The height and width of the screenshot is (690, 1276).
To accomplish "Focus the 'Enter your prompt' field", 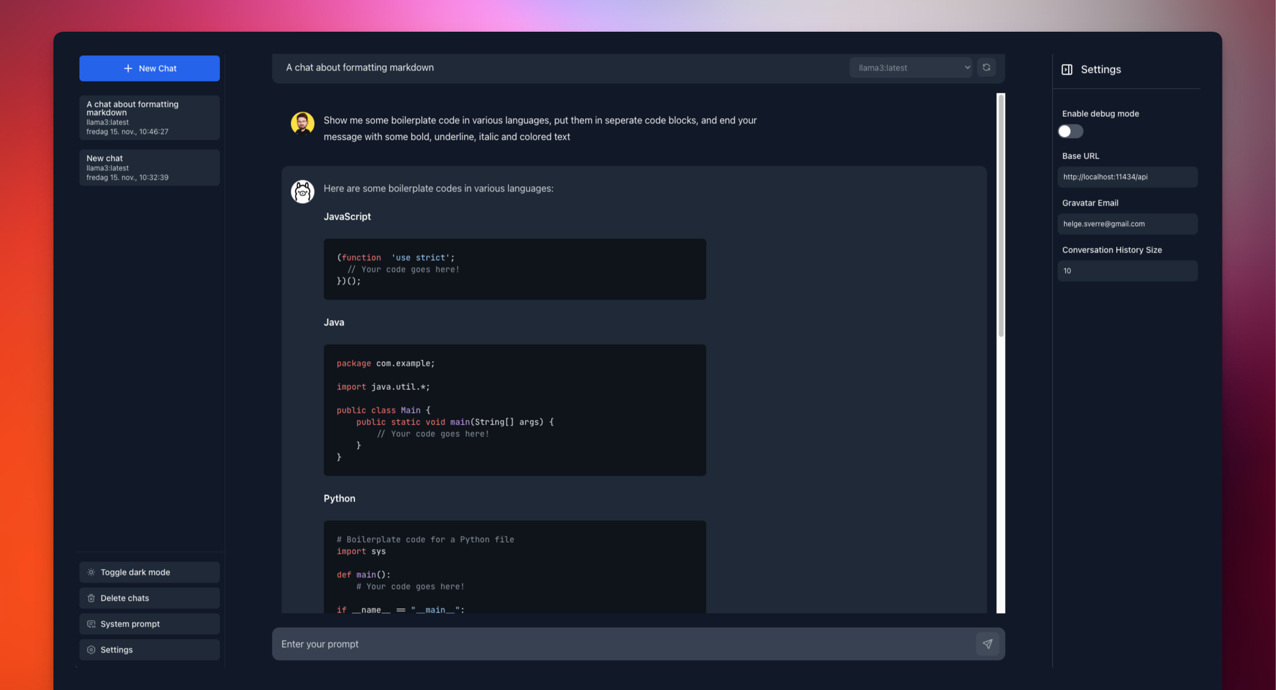I will point(623,644).
